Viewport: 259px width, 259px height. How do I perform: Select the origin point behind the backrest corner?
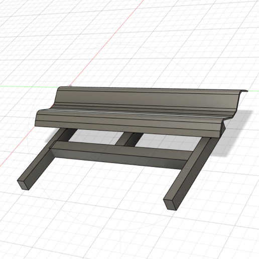70,86
